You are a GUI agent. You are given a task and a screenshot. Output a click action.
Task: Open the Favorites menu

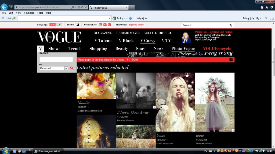point(29,13)
